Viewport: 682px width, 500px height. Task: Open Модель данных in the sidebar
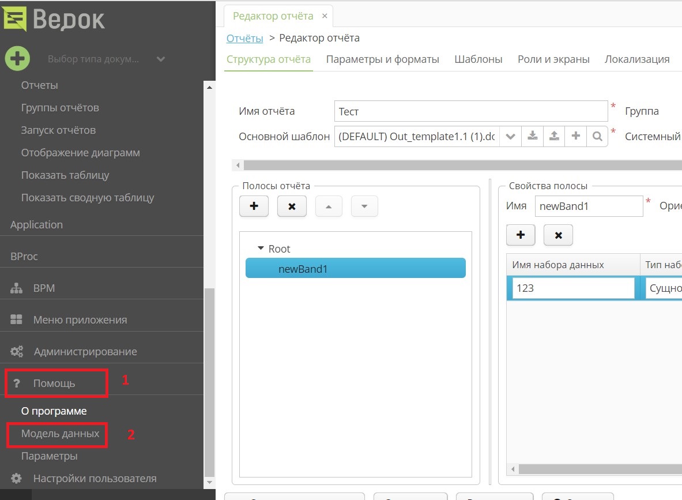60,434
